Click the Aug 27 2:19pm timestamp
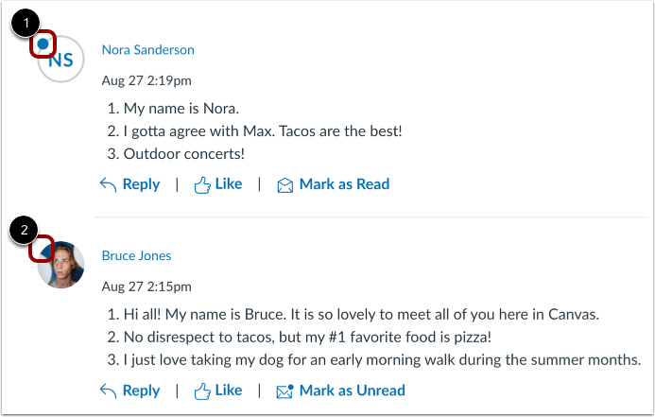The height and width of the screenshot is (417, 655). (147, 79)
